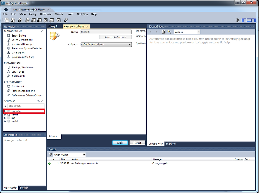This screenshot has height=193, width=259.
Task: Click the Filter objects search field
Action: [26, 106]
